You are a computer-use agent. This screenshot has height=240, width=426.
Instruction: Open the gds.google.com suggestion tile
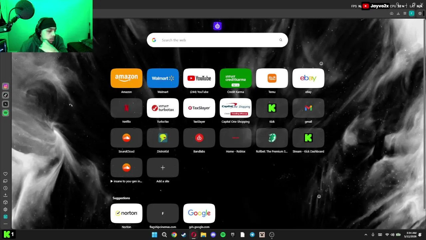tap(199, 213)
